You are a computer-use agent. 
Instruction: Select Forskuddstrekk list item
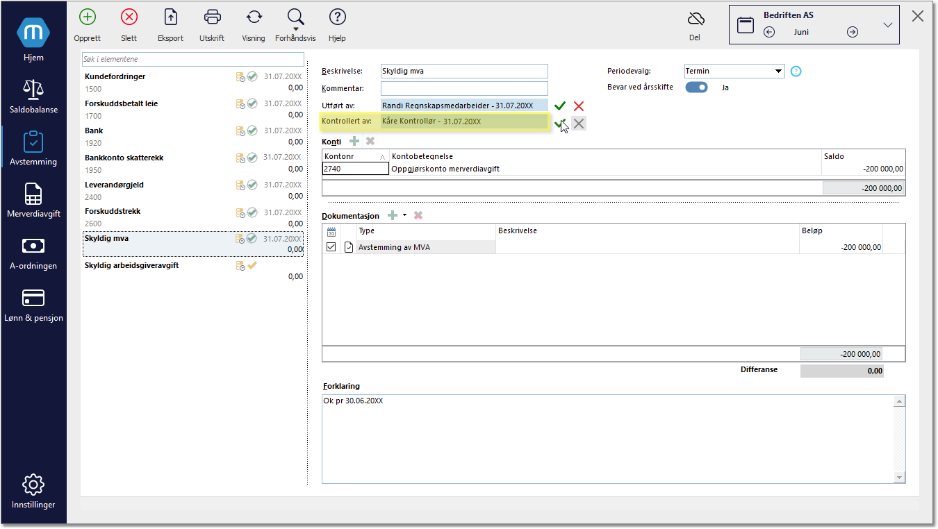click(193, 217)
